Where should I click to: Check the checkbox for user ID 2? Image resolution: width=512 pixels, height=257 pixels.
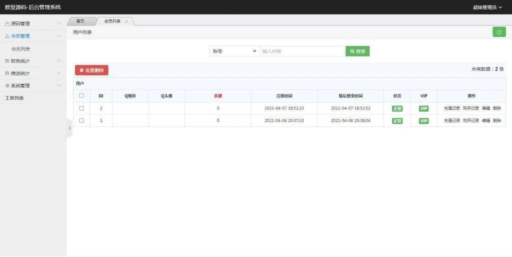(x=81, y=108)
